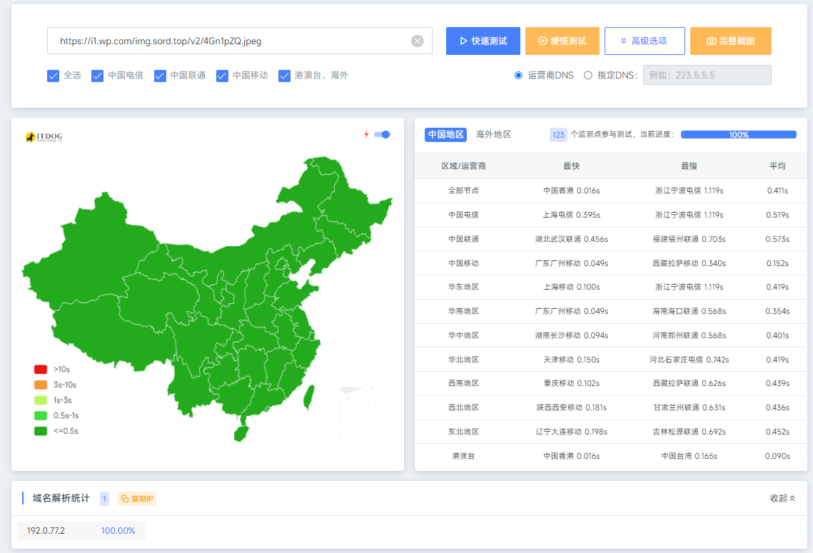
Task: Toggle the switch next to the lightning icon
Action: (381, 134)
